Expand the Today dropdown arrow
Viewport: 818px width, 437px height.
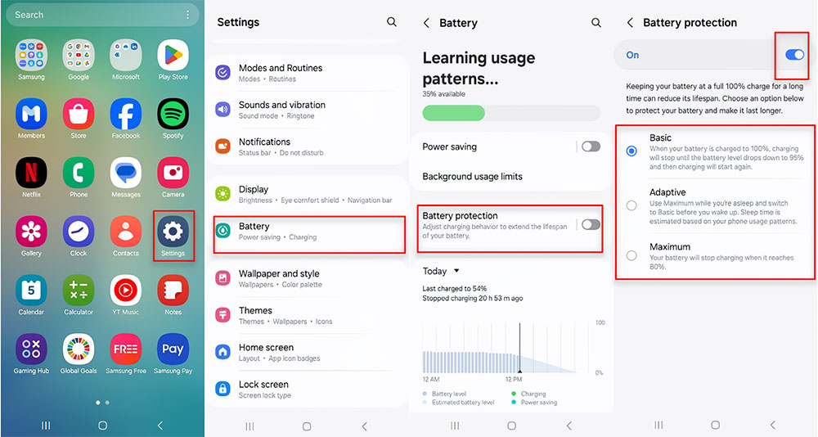pos(456,271)
